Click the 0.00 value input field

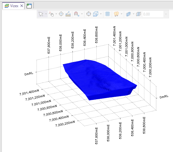click(153, 14)
